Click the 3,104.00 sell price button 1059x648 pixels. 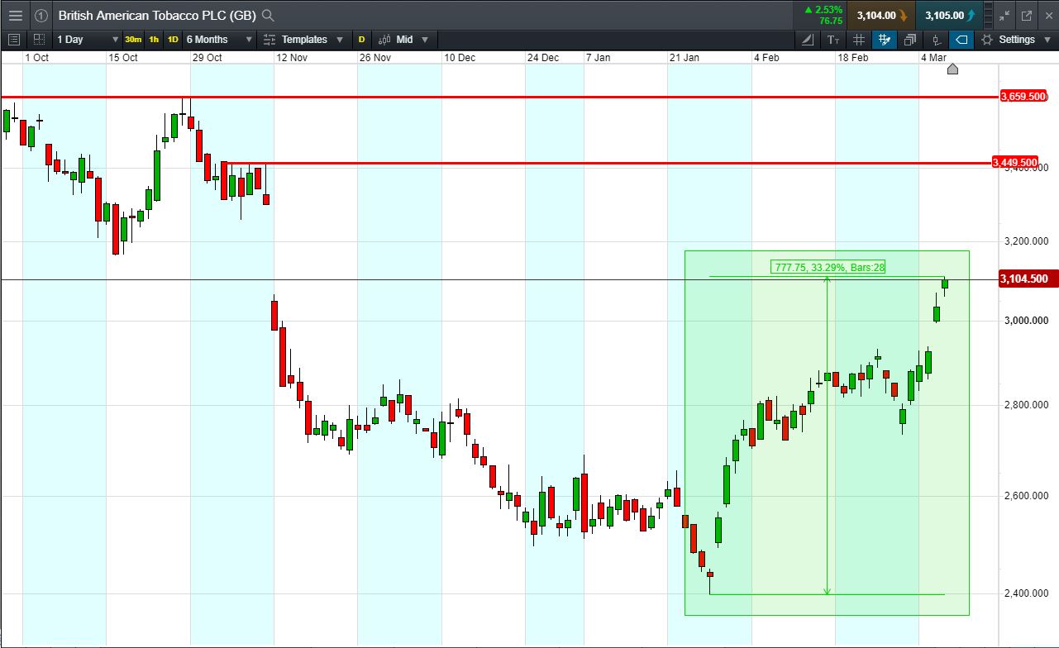coord(882,15)
